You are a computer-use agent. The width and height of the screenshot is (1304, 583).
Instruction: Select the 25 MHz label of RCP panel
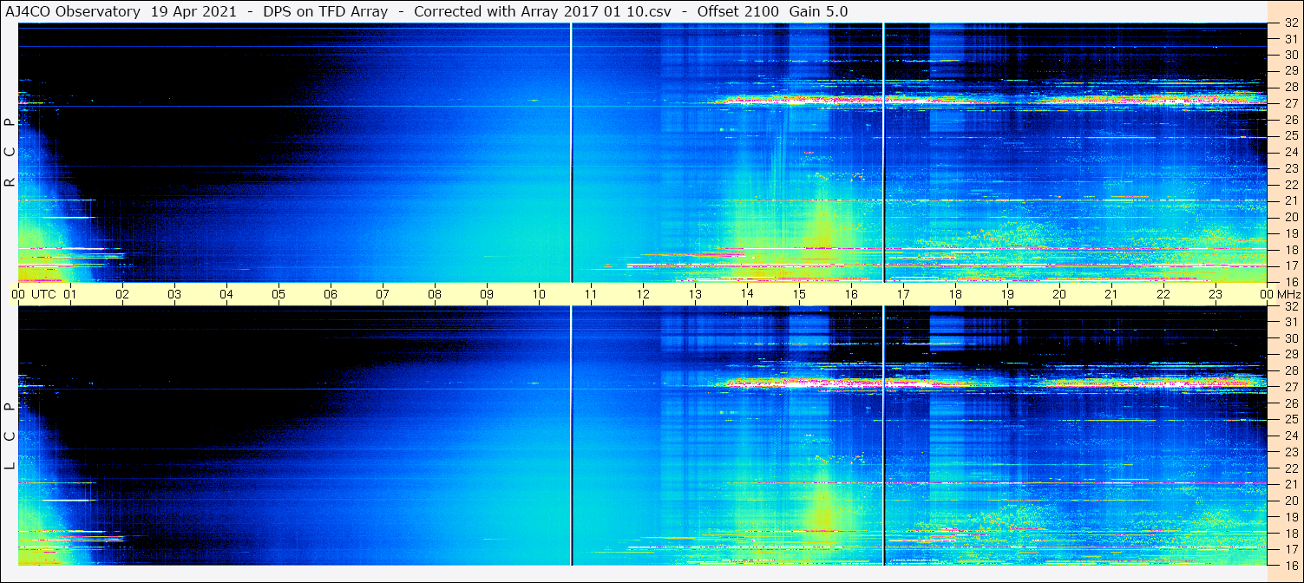tap(1290, 135)
